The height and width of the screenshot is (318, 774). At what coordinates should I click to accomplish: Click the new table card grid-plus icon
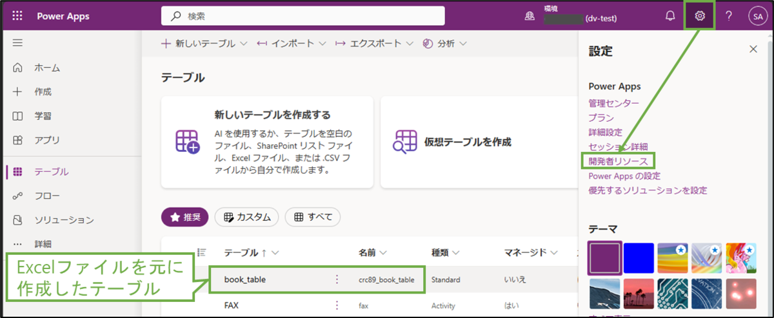[188, 142]
